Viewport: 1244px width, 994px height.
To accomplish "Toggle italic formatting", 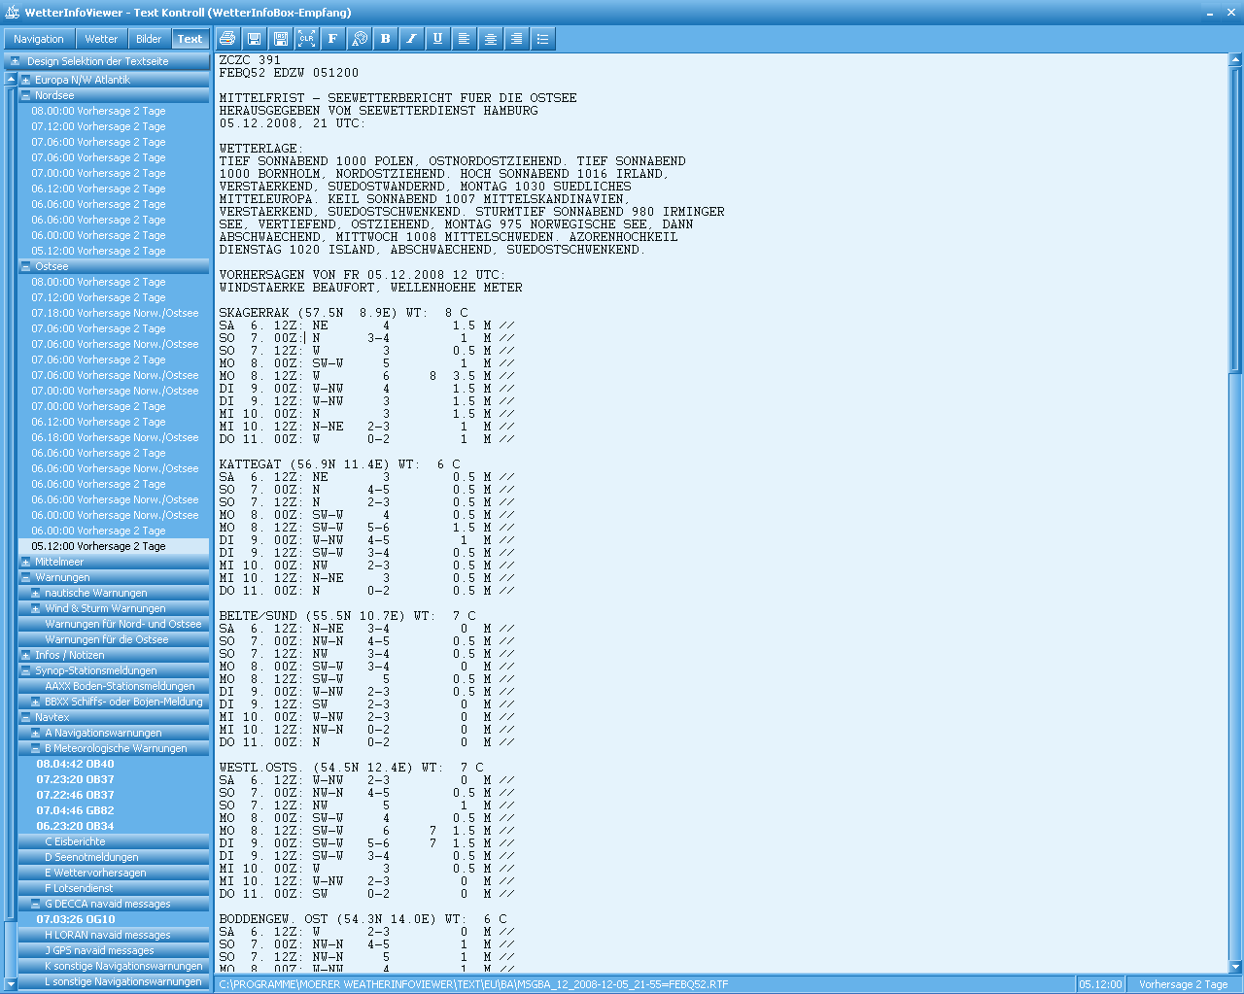I will (x=411, y=39).
